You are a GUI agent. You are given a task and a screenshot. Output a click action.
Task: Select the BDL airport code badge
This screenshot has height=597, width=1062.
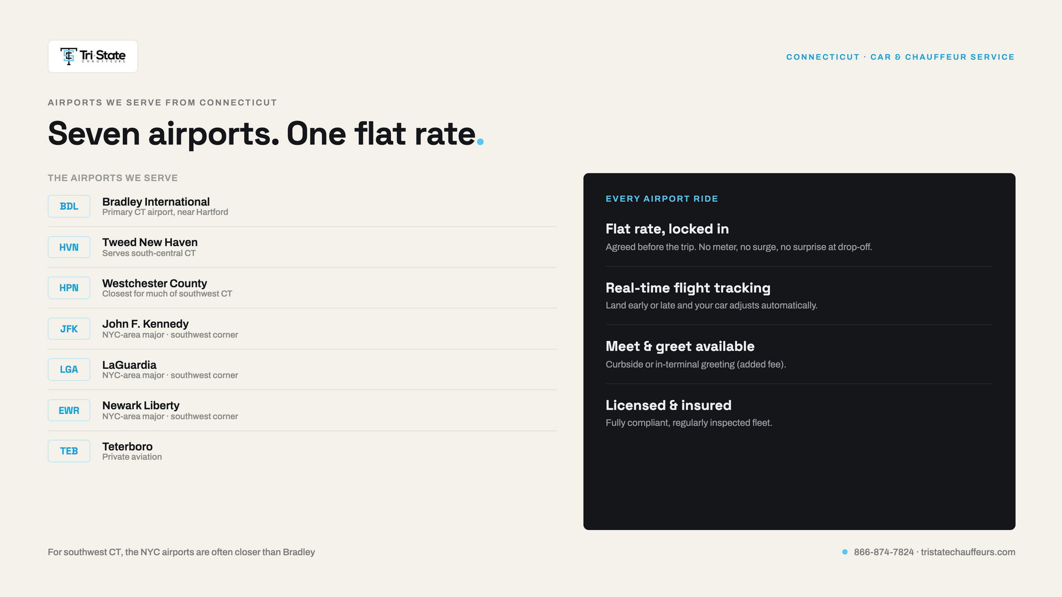click(69, 206)
